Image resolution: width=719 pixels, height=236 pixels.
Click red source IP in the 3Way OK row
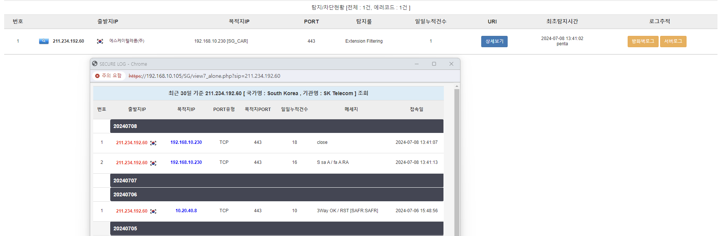tap(132, 211)
